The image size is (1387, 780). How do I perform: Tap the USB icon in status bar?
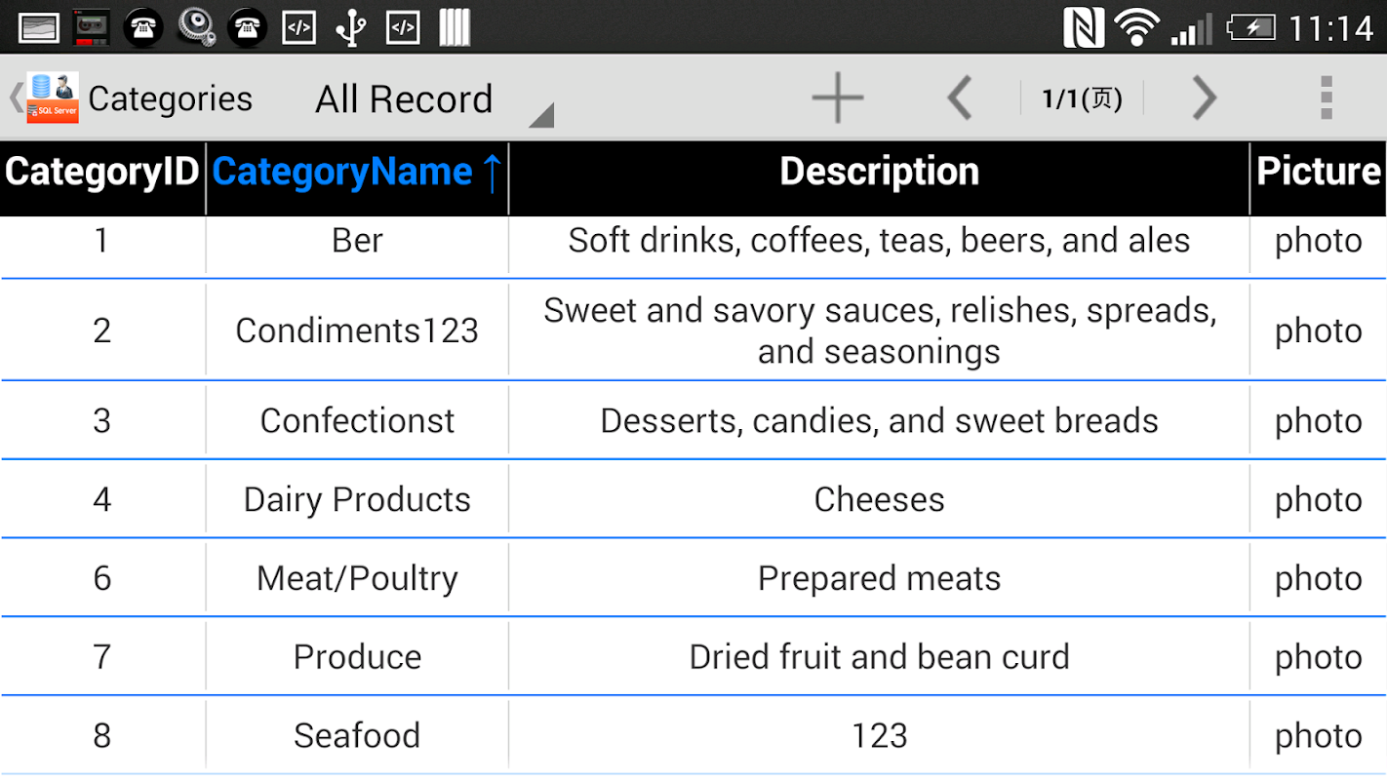350,27
